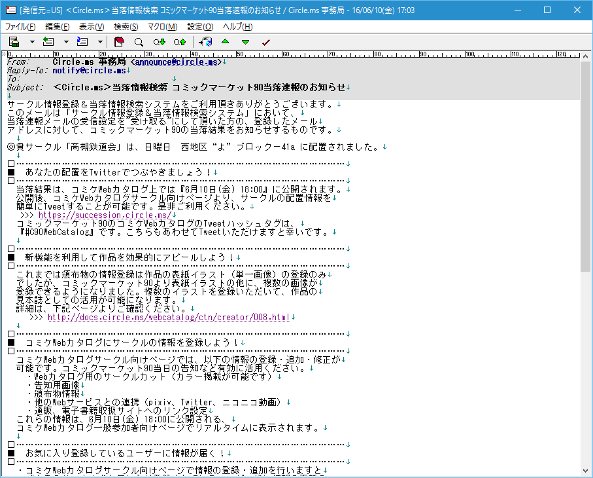Click the '・頒布物情報' list line
Image resolution: width=593 pixels, height=478 pixels.
(52, 394)
